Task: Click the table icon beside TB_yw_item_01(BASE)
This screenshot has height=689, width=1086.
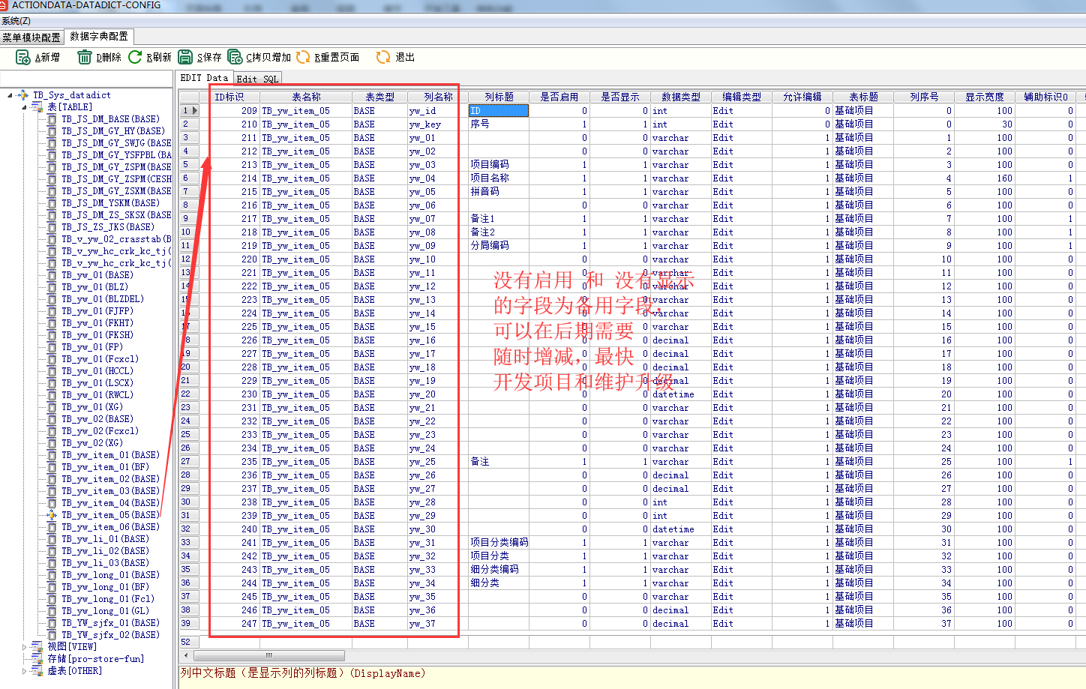Action: (52, 455)
